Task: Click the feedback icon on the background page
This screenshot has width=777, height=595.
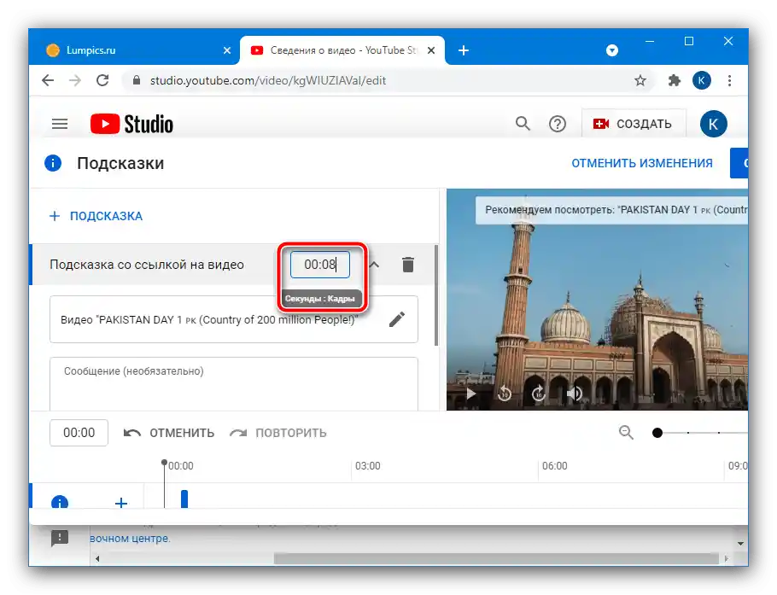Action: coord(60,538)
